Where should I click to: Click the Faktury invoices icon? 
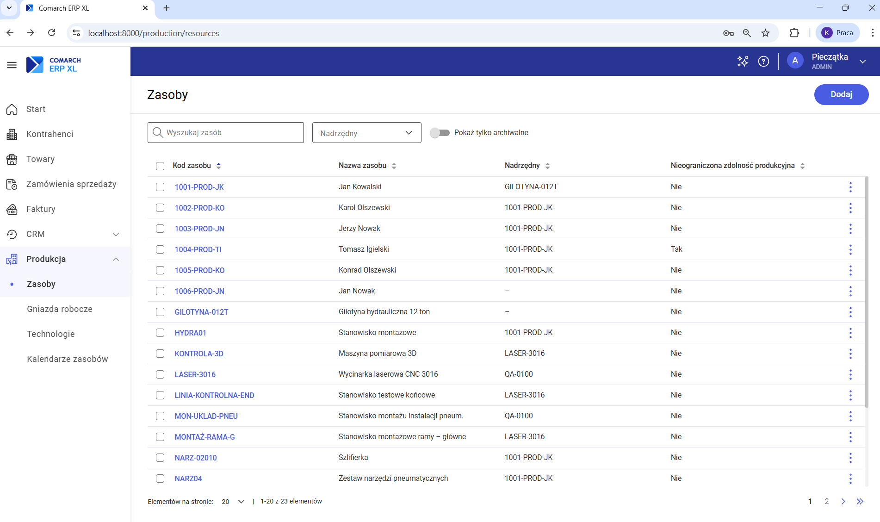(x=12, y=209)
